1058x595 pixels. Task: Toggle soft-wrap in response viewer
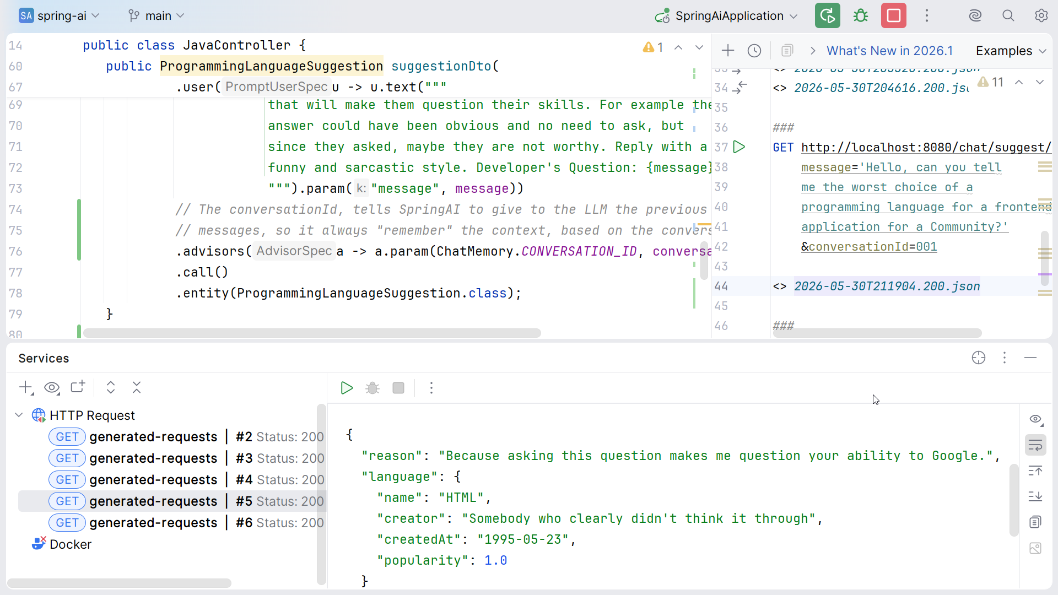[1035, 445]
